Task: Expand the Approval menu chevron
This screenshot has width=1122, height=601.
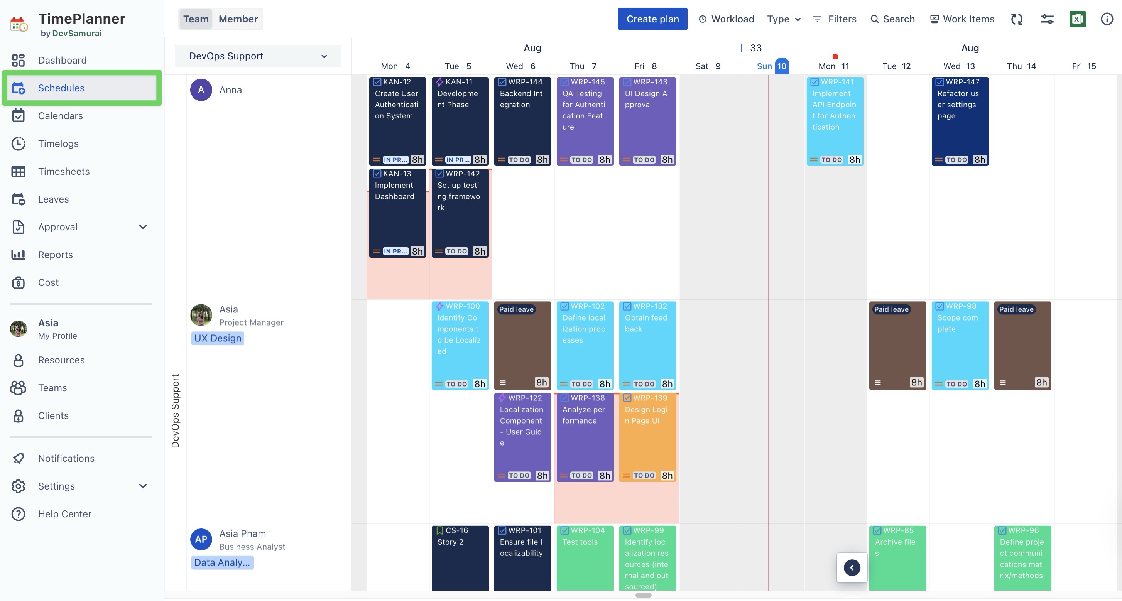Action: [x=143, y=227]
